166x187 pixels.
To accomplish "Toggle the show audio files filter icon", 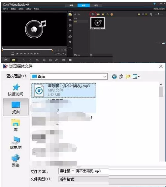I will [108, 14].
